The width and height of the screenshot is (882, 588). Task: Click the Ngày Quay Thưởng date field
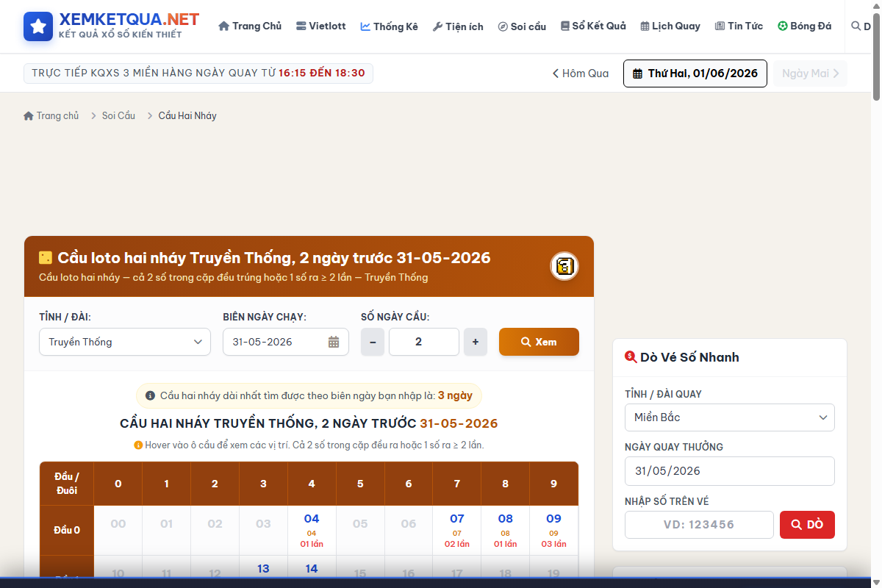[x=730, y=471]
